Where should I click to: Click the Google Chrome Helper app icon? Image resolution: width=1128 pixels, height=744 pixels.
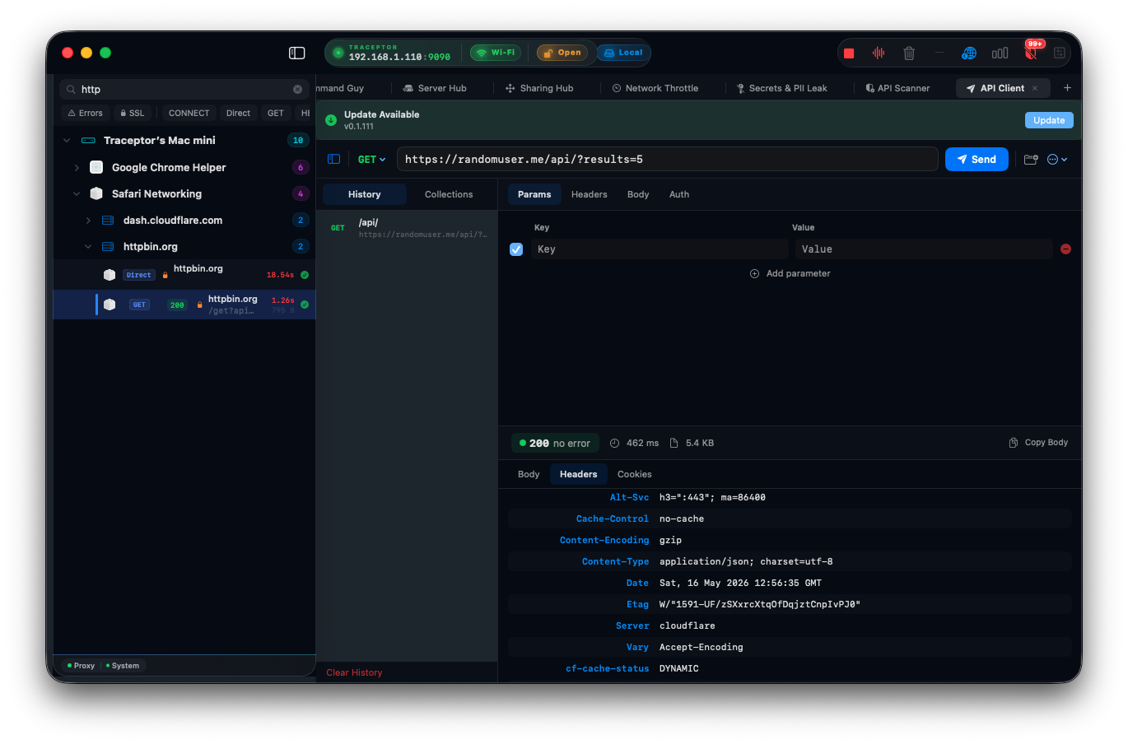pyautogui.click(x=96, y=167)
